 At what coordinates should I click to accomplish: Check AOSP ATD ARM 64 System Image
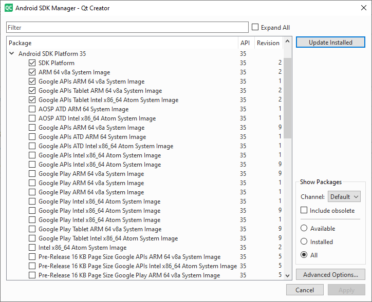pyautogui.click(x=32, y=109)
